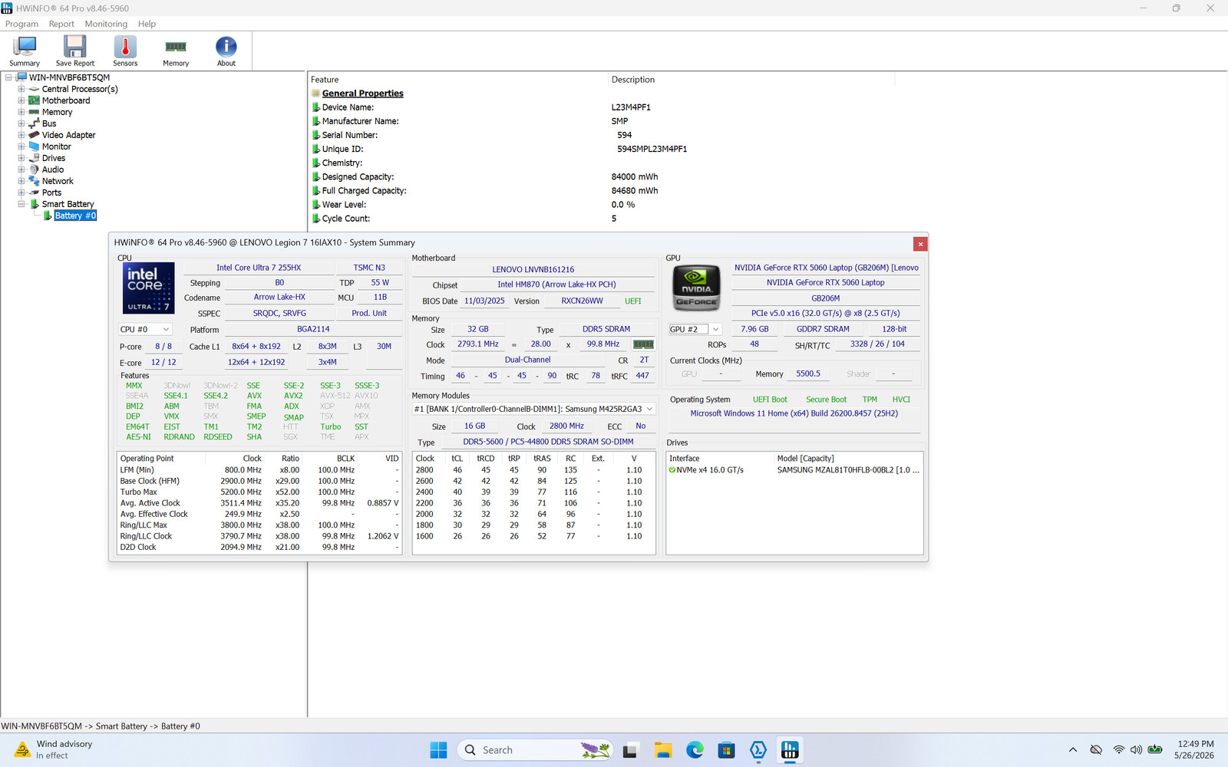Click the memory module chip icon
The width and height of the screenshot is (1228, 767).
[x=643, y=344]
